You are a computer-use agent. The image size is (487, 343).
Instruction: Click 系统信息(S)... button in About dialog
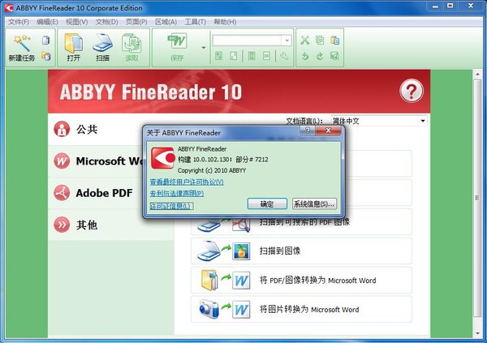click(314, 204)
